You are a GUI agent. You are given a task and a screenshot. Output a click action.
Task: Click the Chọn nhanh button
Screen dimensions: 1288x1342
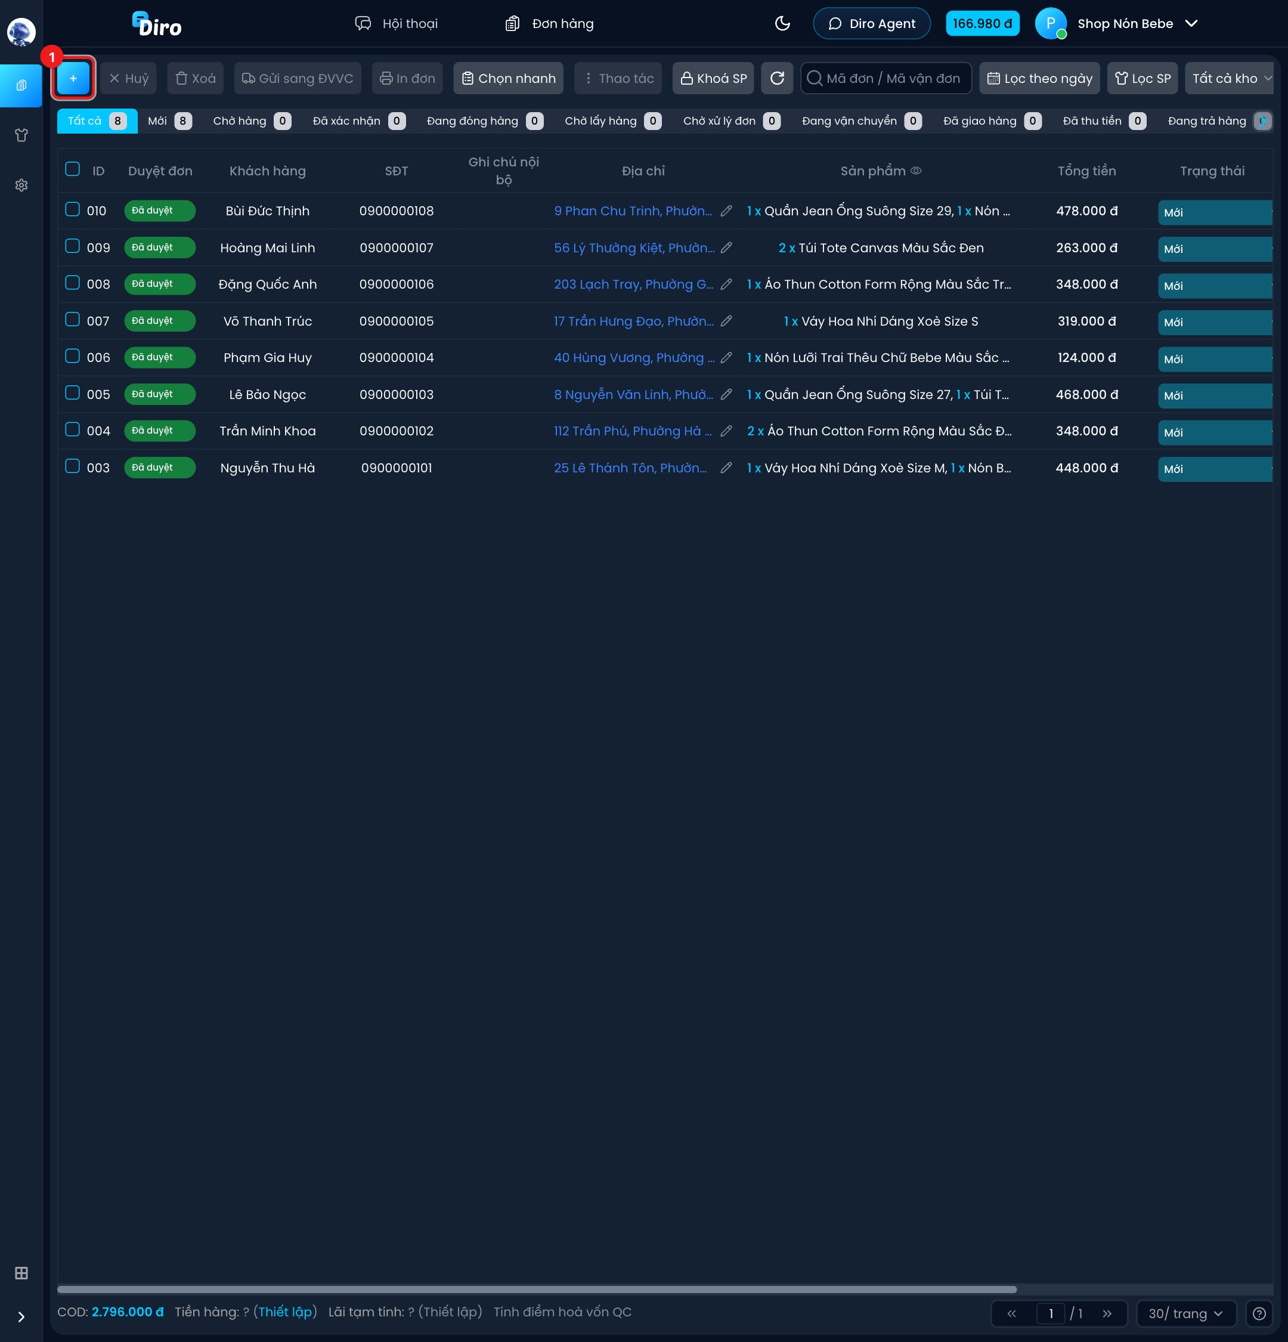[509, 78]
